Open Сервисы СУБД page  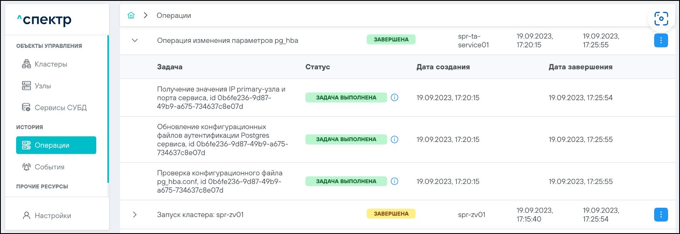click(x=60, y=108)
